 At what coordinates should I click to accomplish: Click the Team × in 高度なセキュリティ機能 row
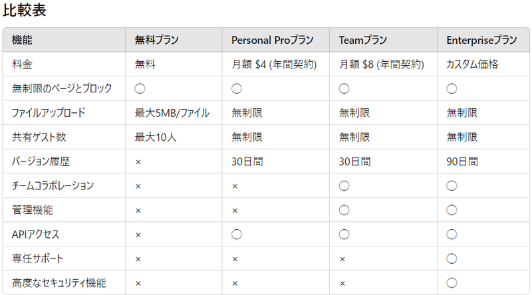[342, 284]
